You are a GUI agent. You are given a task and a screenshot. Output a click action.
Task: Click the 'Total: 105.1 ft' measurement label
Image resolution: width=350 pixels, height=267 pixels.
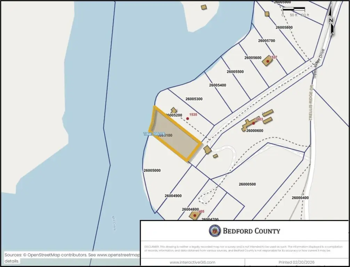[x=154, y=134]
